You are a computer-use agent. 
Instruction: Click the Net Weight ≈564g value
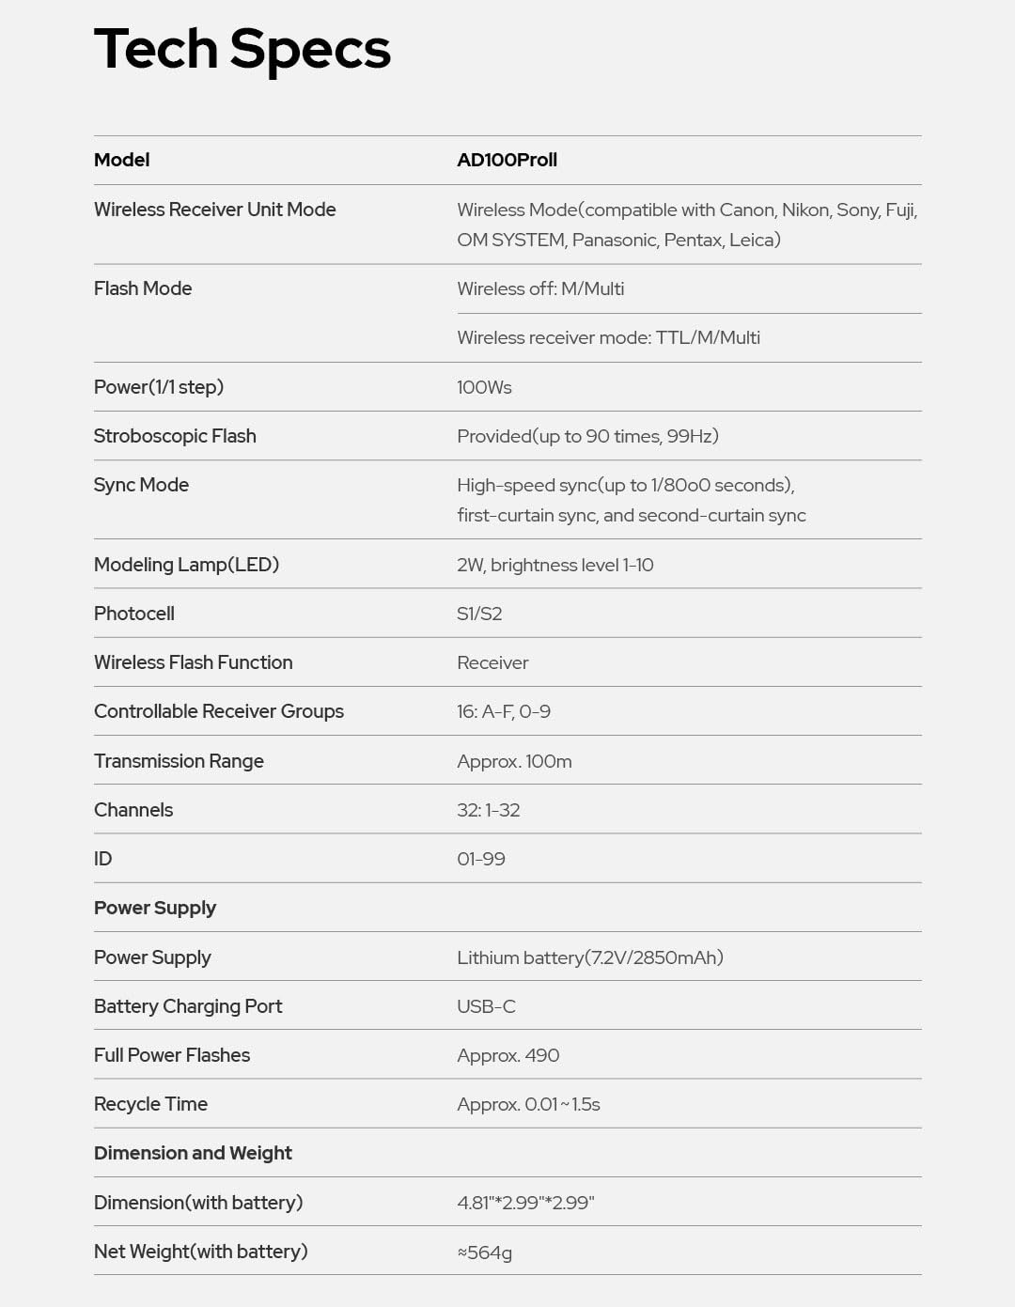485,1253
